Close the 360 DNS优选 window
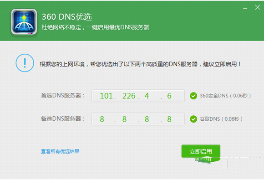This screenshot has width=264, height=180. click(258, 7)
